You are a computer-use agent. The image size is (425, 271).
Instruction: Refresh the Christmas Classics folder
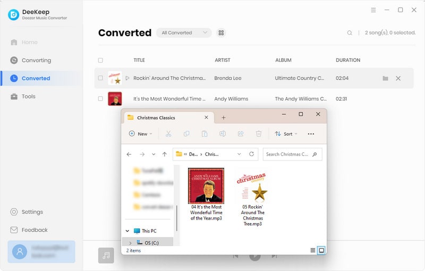click(251, 154)
